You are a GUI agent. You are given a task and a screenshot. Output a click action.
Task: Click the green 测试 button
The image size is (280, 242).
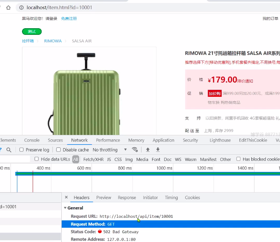point(32,32)
